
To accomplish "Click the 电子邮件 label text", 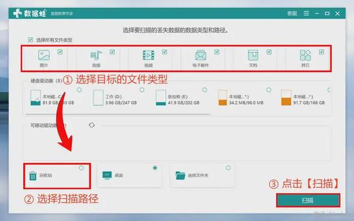I will (201, 65).
